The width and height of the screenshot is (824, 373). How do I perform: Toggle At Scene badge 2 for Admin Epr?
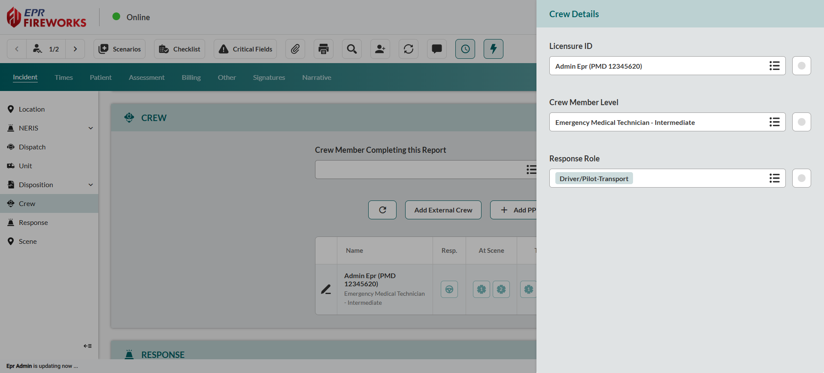click(501, 289)
